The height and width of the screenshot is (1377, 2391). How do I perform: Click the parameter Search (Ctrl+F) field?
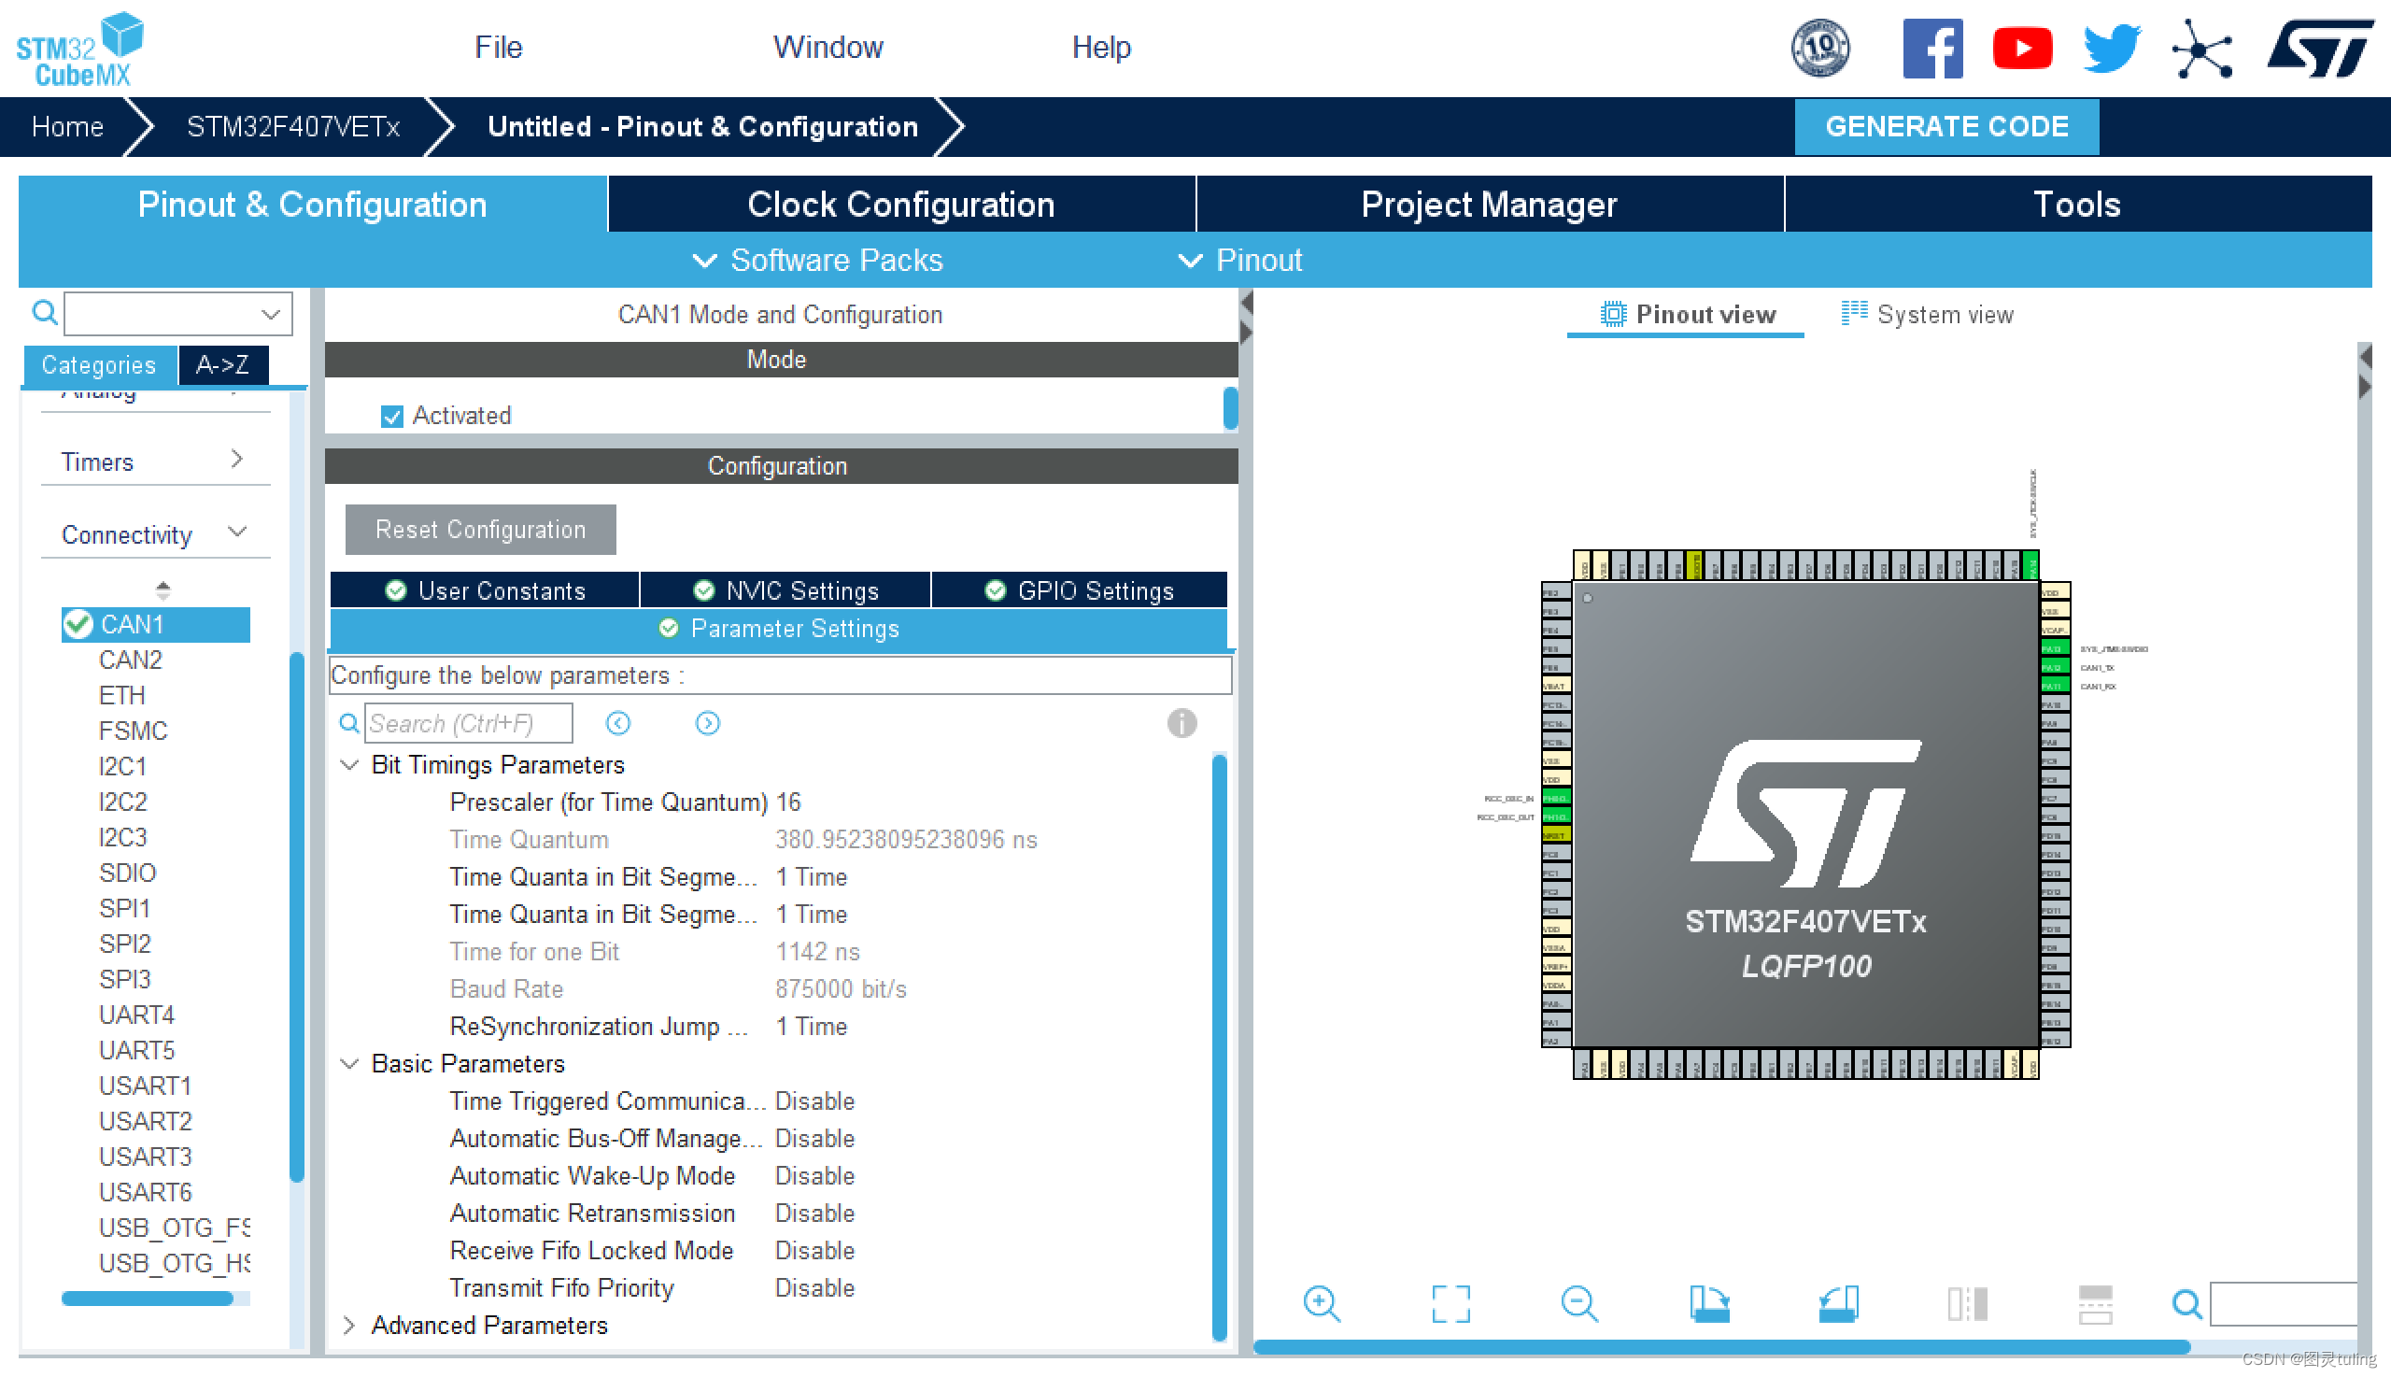469,723
